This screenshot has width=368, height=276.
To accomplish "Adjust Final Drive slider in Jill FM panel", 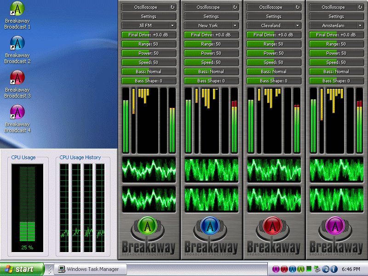I will [x=149, y=35].
